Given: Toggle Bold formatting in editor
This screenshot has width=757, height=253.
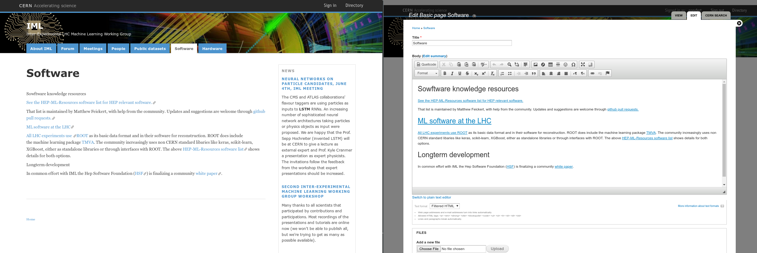Looking at the screenshot, I should coord(445,73).
